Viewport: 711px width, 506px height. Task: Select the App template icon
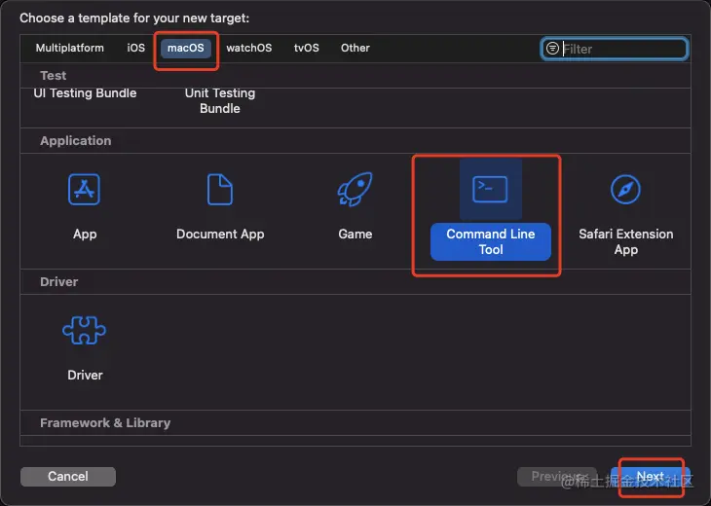84,190
